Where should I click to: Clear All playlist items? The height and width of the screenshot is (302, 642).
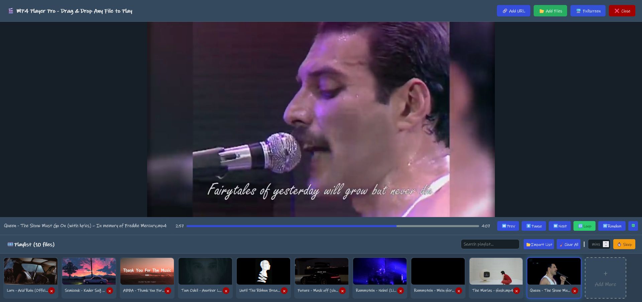tap(568, 244)
